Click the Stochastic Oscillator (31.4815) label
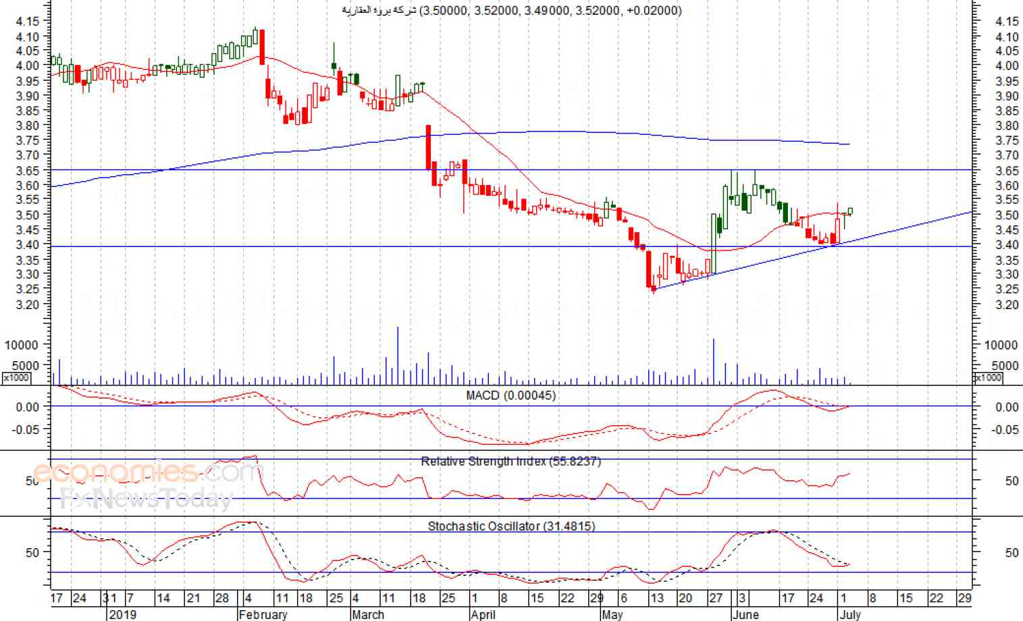The image size is (1023, 621). point(511,526)
